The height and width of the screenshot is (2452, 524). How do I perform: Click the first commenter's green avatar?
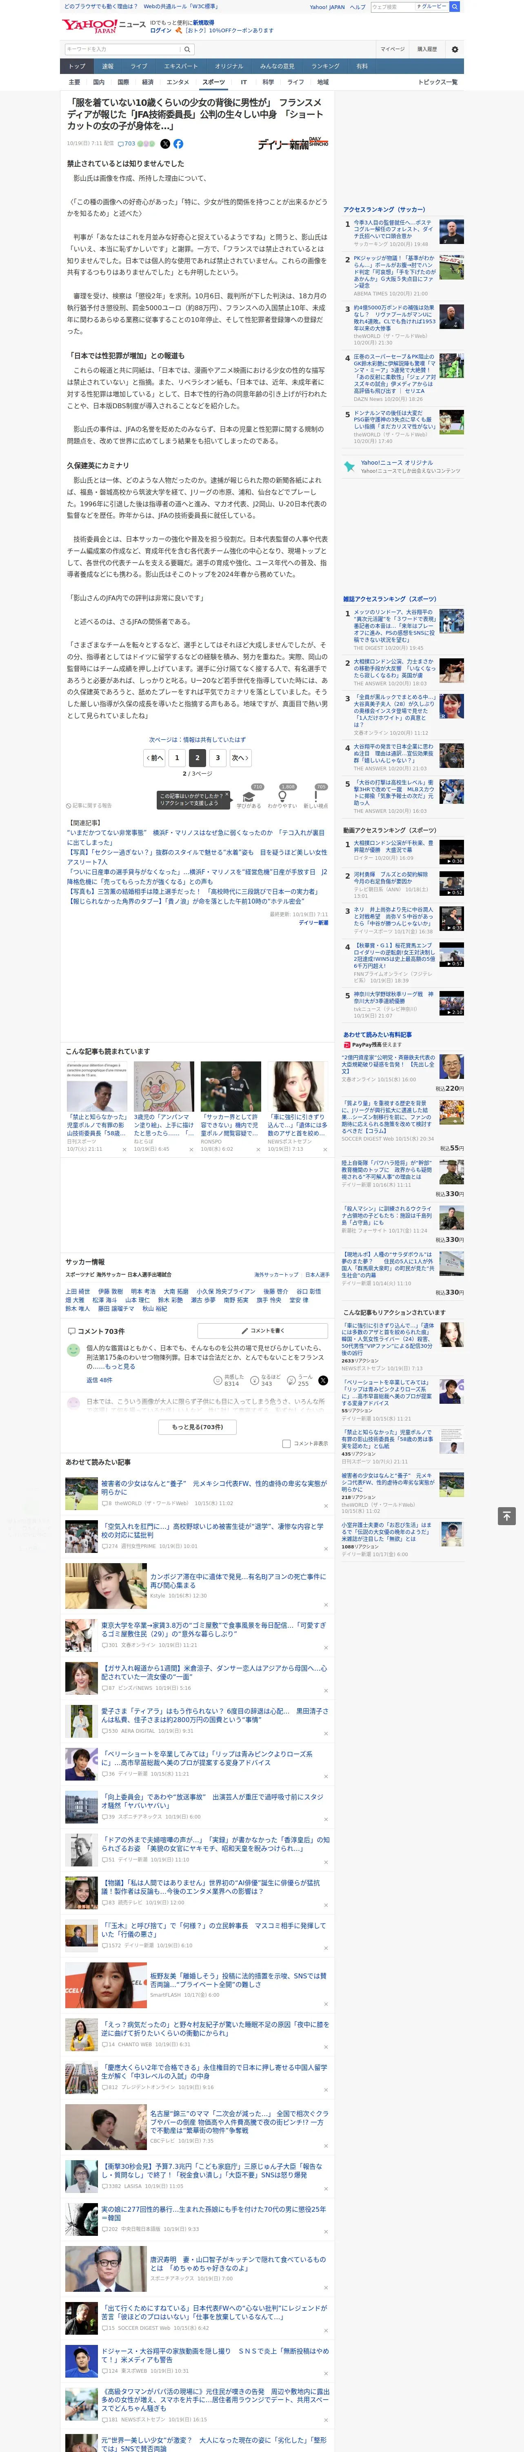[x=73, y=1350]
